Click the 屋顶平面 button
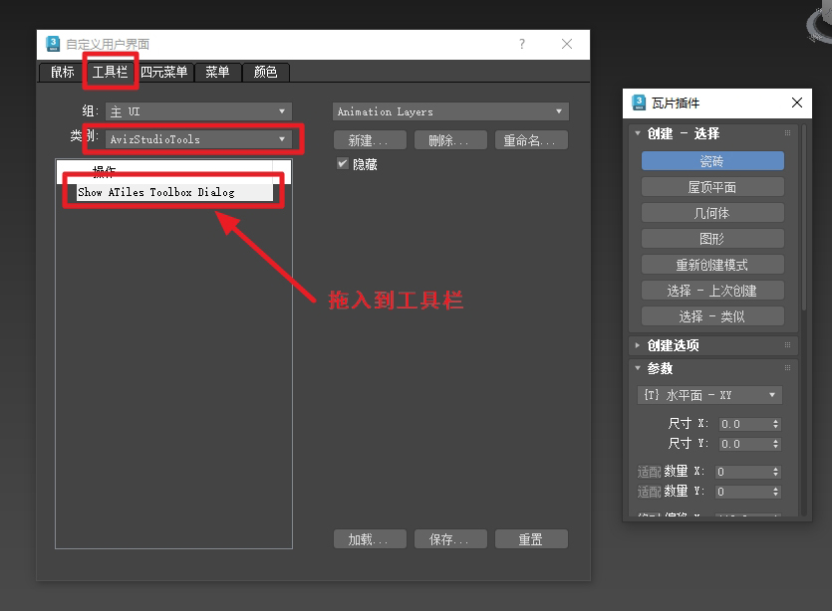Screen dimensions: 832x611 712,187
